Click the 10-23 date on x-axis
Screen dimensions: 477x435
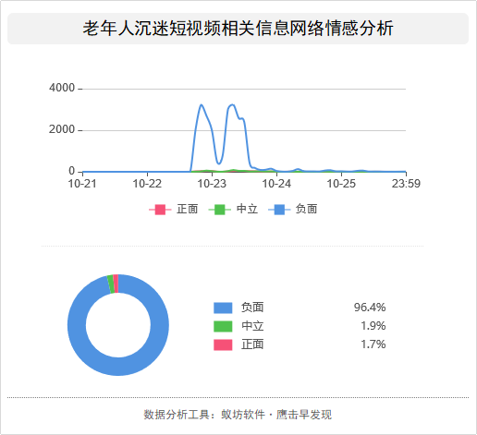212,184
